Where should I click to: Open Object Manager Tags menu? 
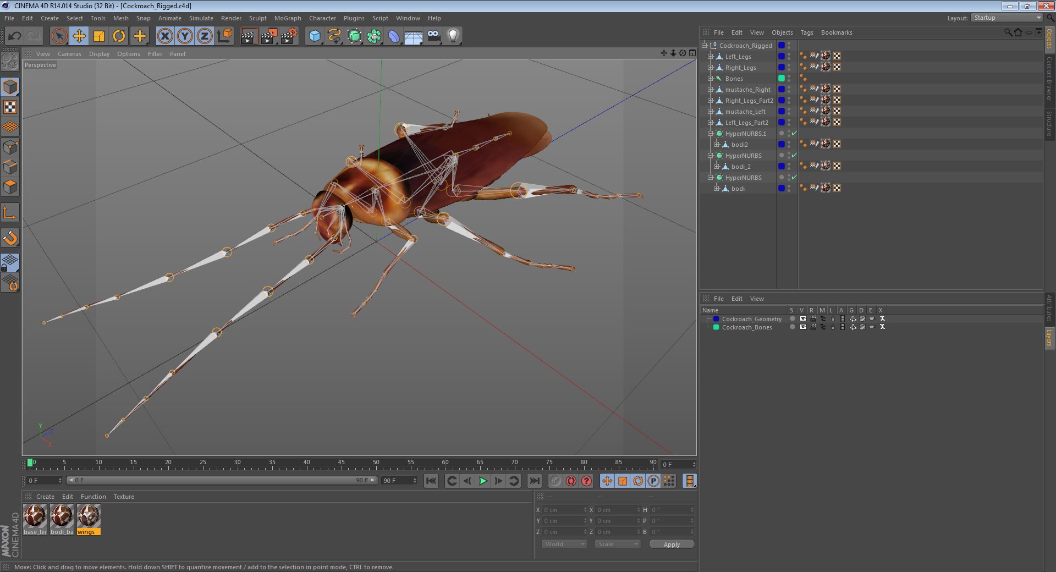pyautogui.click(x=806, y=32)
